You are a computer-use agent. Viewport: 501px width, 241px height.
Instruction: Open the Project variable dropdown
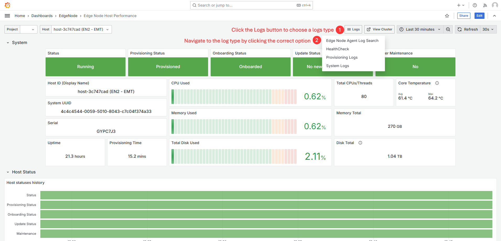[29, 29]
